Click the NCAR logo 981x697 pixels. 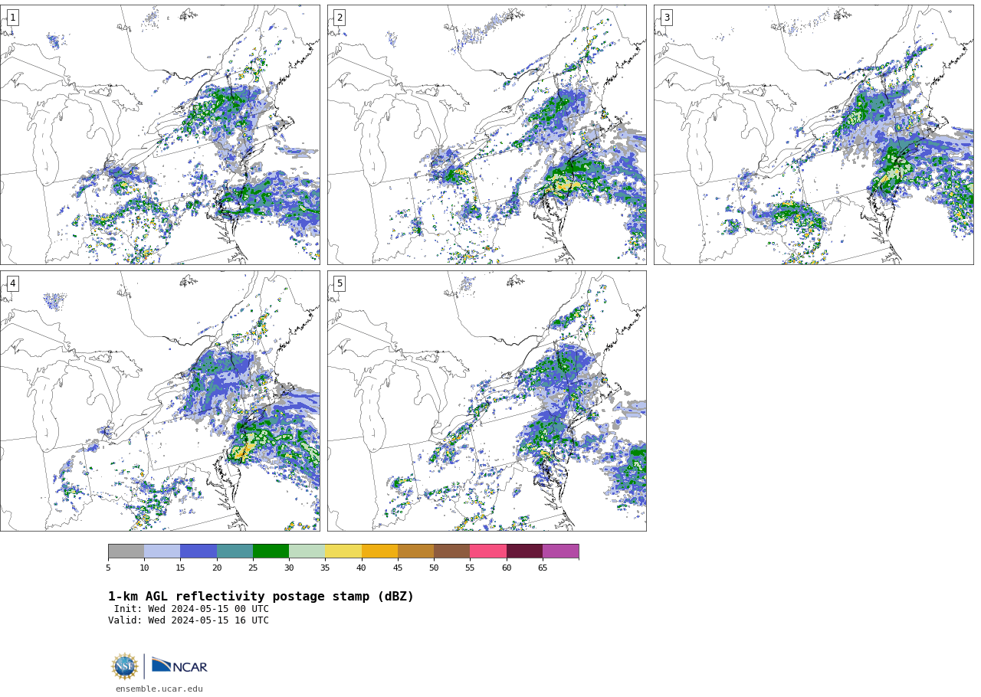(179, 666)
